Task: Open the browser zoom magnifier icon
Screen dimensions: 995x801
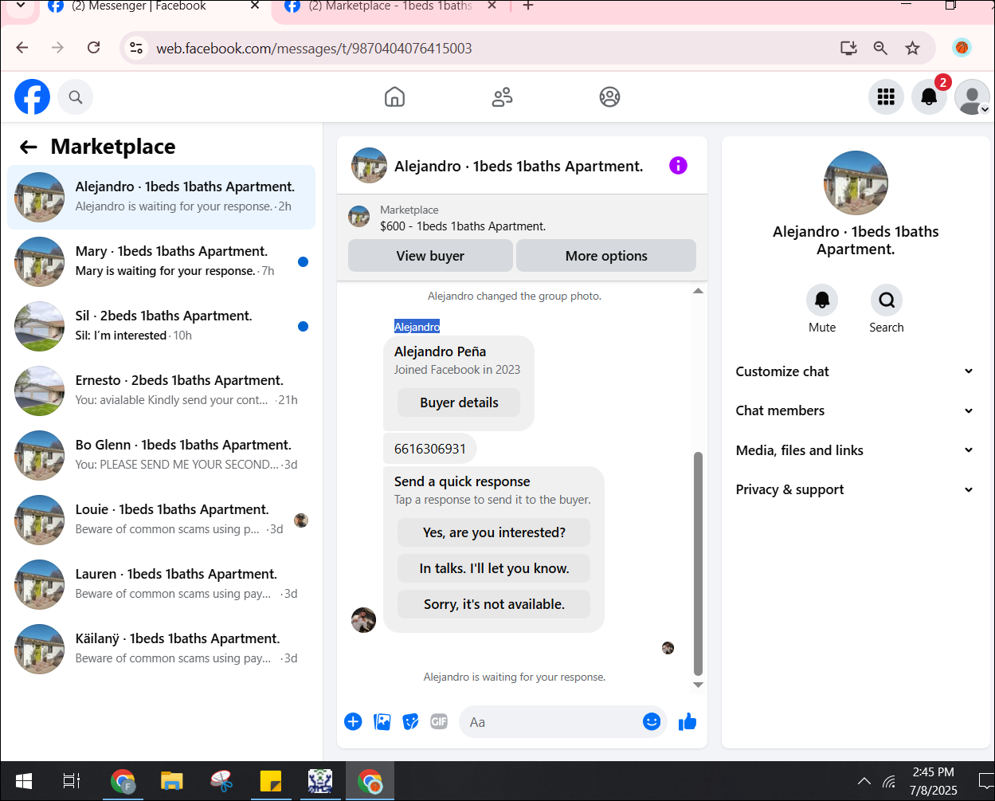Action: tap(880, 49)
